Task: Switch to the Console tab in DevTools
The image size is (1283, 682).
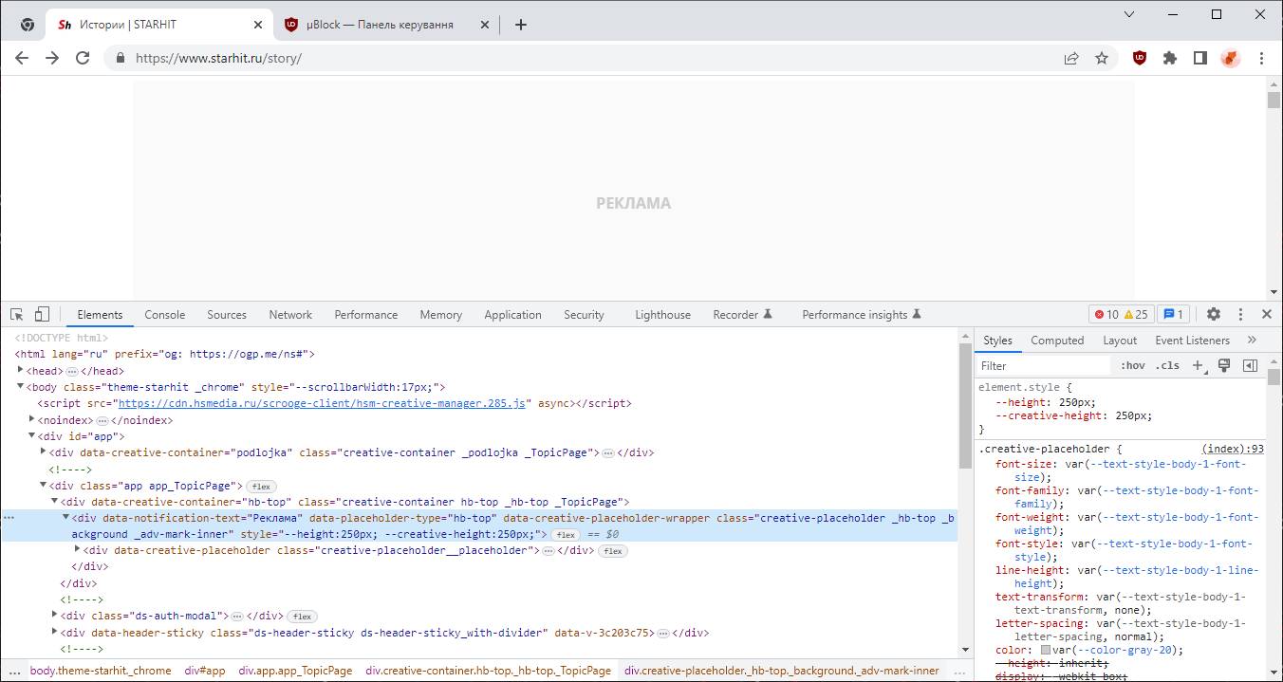Action: tap(164, 314)
